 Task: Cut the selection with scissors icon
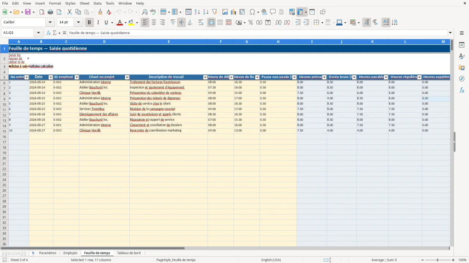[x=70, y=12]
